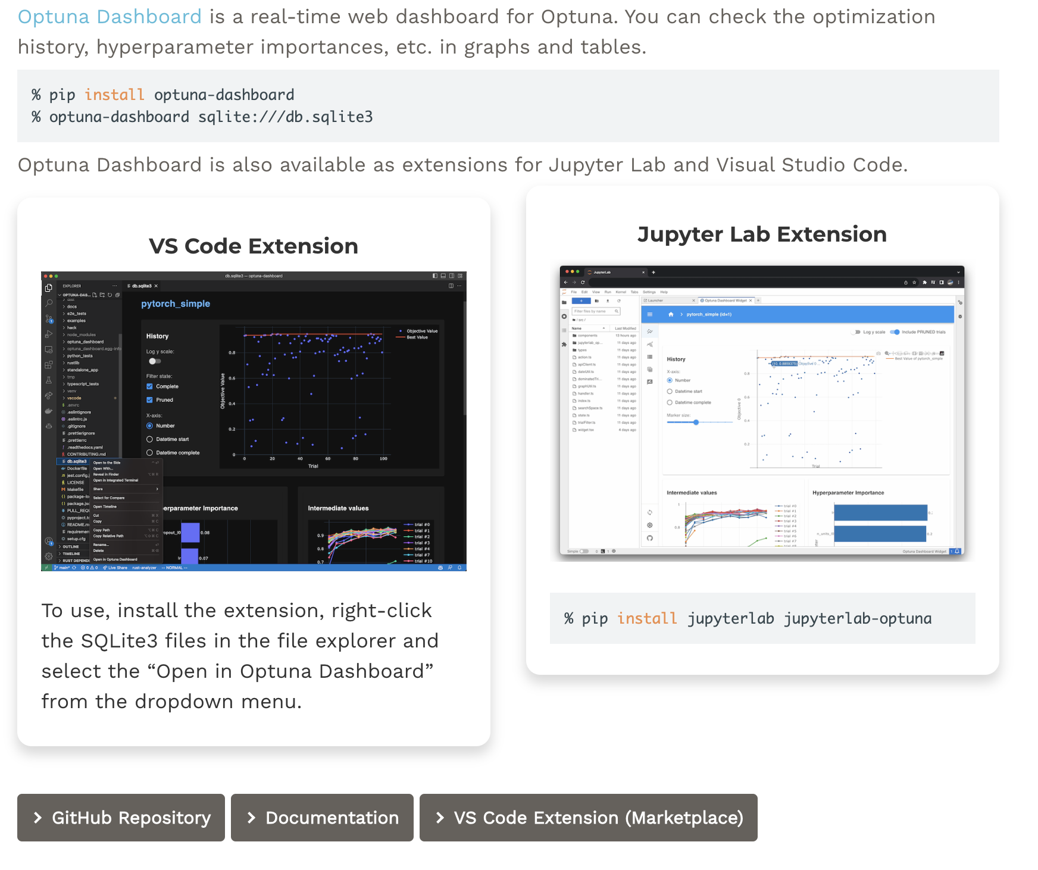Open the GitHub Repository button
1038x870 pixels.
[121, 818]
